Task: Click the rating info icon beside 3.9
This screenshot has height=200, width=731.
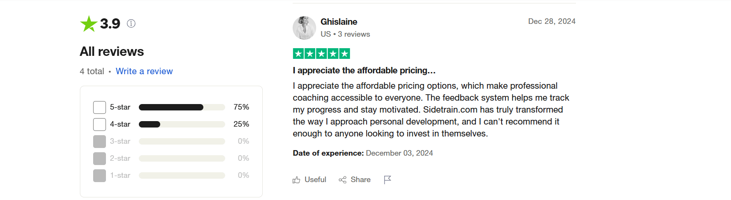Action: [131, 24]
